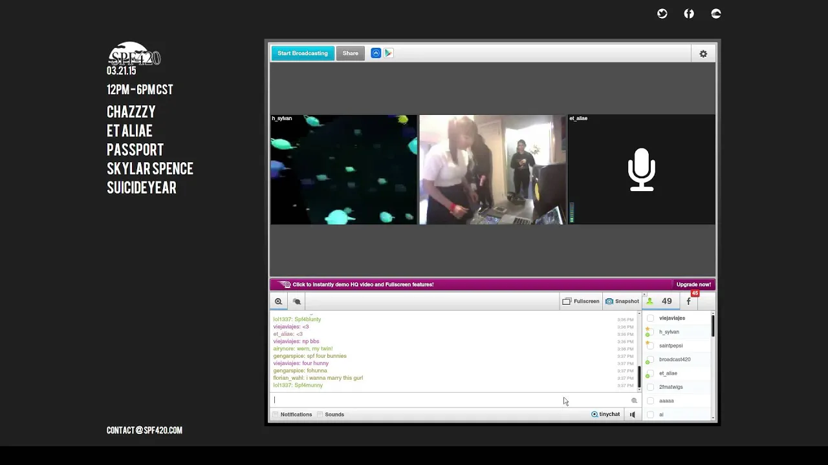Click the et_aliae microphone audio feed
828x465 pixels.
click(642, 170)
